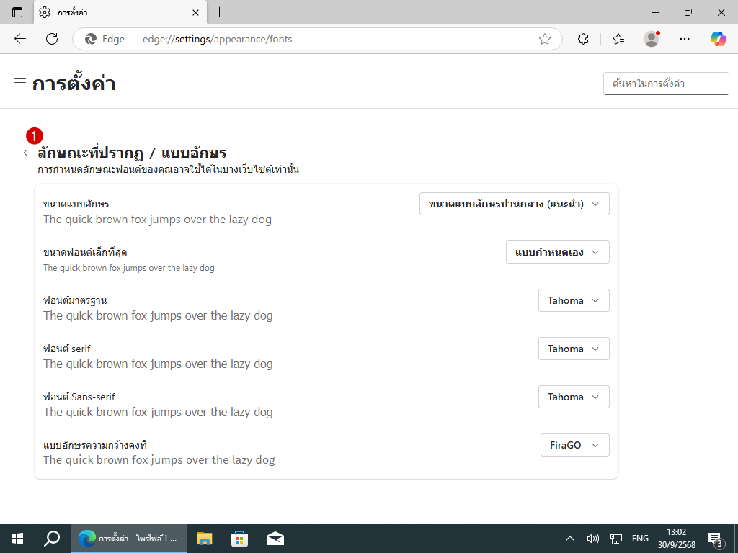Open a new tab with plus button
This screenshot has width=738, height=553.
(220, 12)
